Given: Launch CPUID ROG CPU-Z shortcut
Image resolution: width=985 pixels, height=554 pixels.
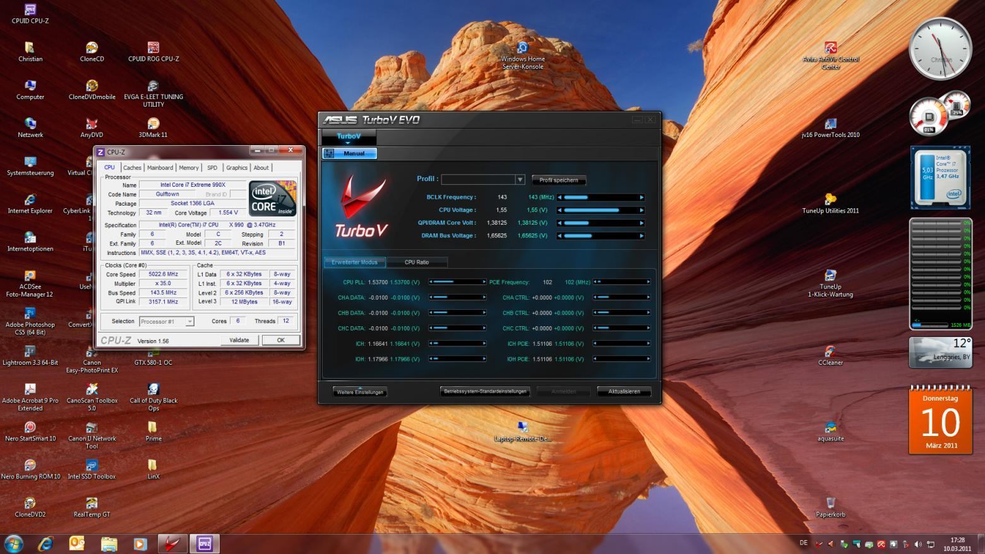Looking at the screenshot, I should click(153, 52).
